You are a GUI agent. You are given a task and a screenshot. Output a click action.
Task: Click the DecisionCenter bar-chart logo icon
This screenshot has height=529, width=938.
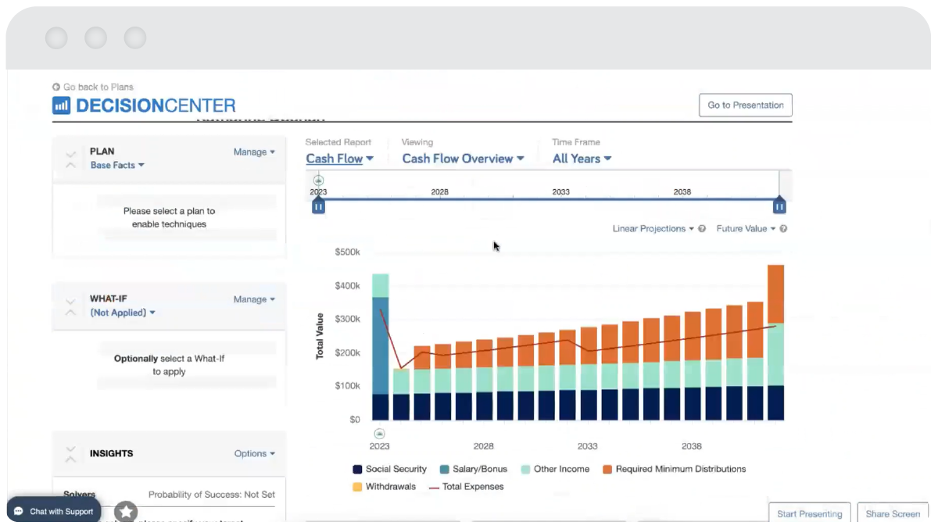(x=61, y=105)
